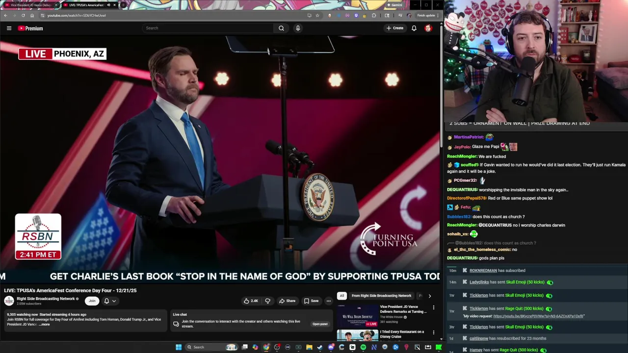Click the Gemini button in Chrome
This screenshot has height=353, width=628.
394,5
